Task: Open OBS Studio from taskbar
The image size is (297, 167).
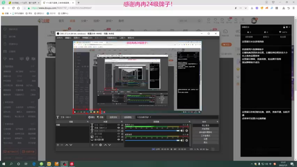Action: tap(64, 164)
